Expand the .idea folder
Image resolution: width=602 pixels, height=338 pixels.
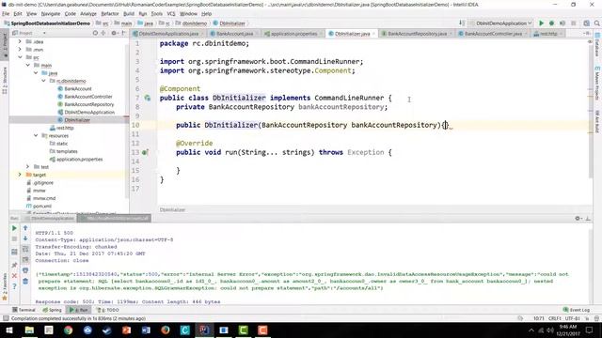coord(20,41)
